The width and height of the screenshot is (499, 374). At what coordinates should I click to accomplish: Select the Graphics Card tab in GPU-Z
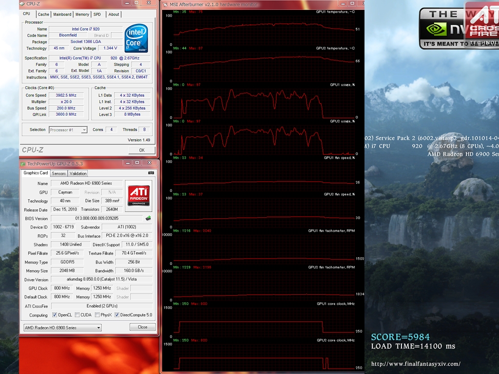[36, 173]
